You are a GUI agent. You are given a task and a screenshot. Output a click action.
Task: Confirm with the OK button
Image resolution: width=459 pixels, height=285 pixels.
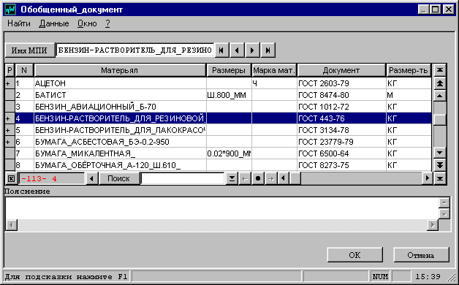click(x=354, y=255)
